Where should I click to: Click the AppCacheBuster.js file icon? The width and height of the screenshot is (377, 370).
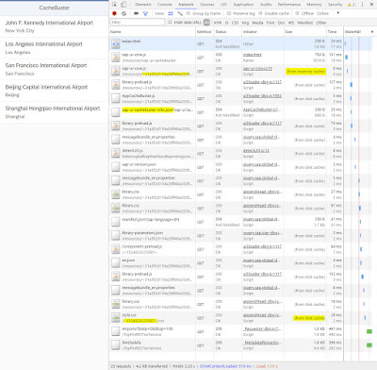[116, 99]
